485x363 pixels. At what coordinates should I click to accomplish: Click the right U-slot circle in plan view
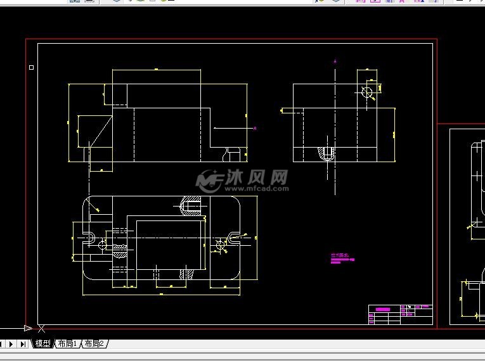coord(221,243)
